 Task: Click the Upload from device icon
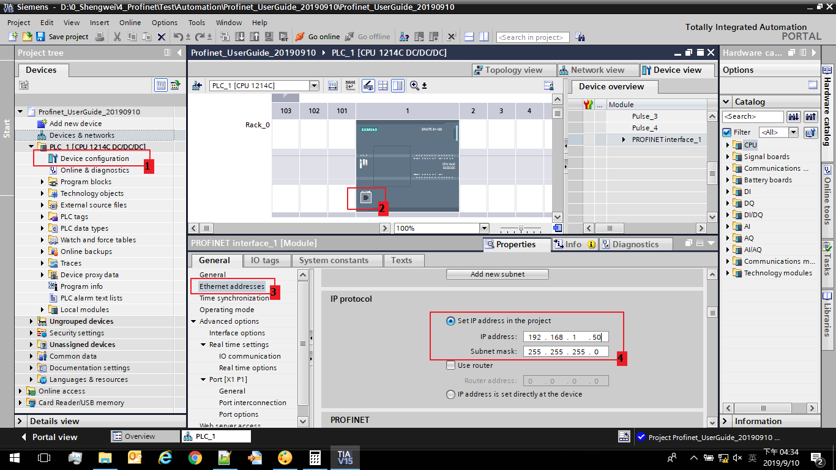[255, 37]
